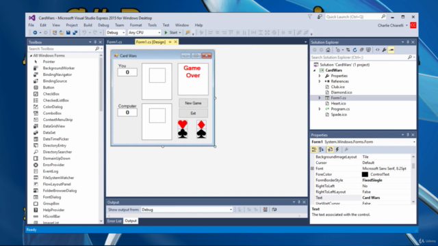Toggle Show All Files in Solution Explorer
The image size is (438, 246).
point(368,50)
